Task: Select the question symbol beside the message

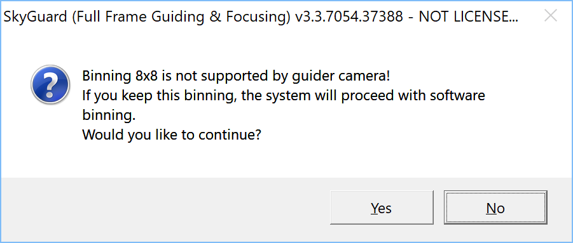Action: click(50, 85)
